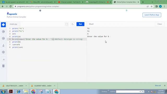The height and width of the screenshot is (94, 167).
Task: Select the main.py file tab
Action: [13, 24]
